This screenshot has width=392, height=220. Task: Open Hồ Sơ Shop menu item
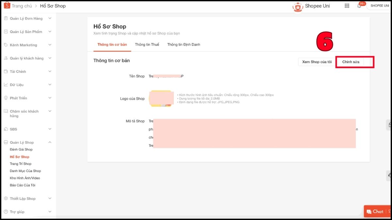click(20, 157)
